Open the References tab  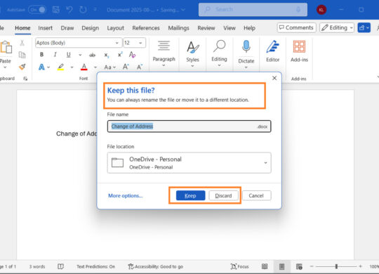tap(146, 28)
